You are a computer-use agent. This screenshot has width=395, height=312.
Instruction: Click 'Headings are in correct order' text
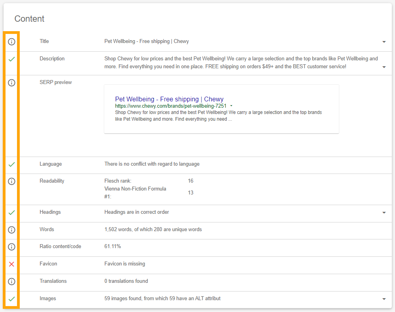coord(137,212)
